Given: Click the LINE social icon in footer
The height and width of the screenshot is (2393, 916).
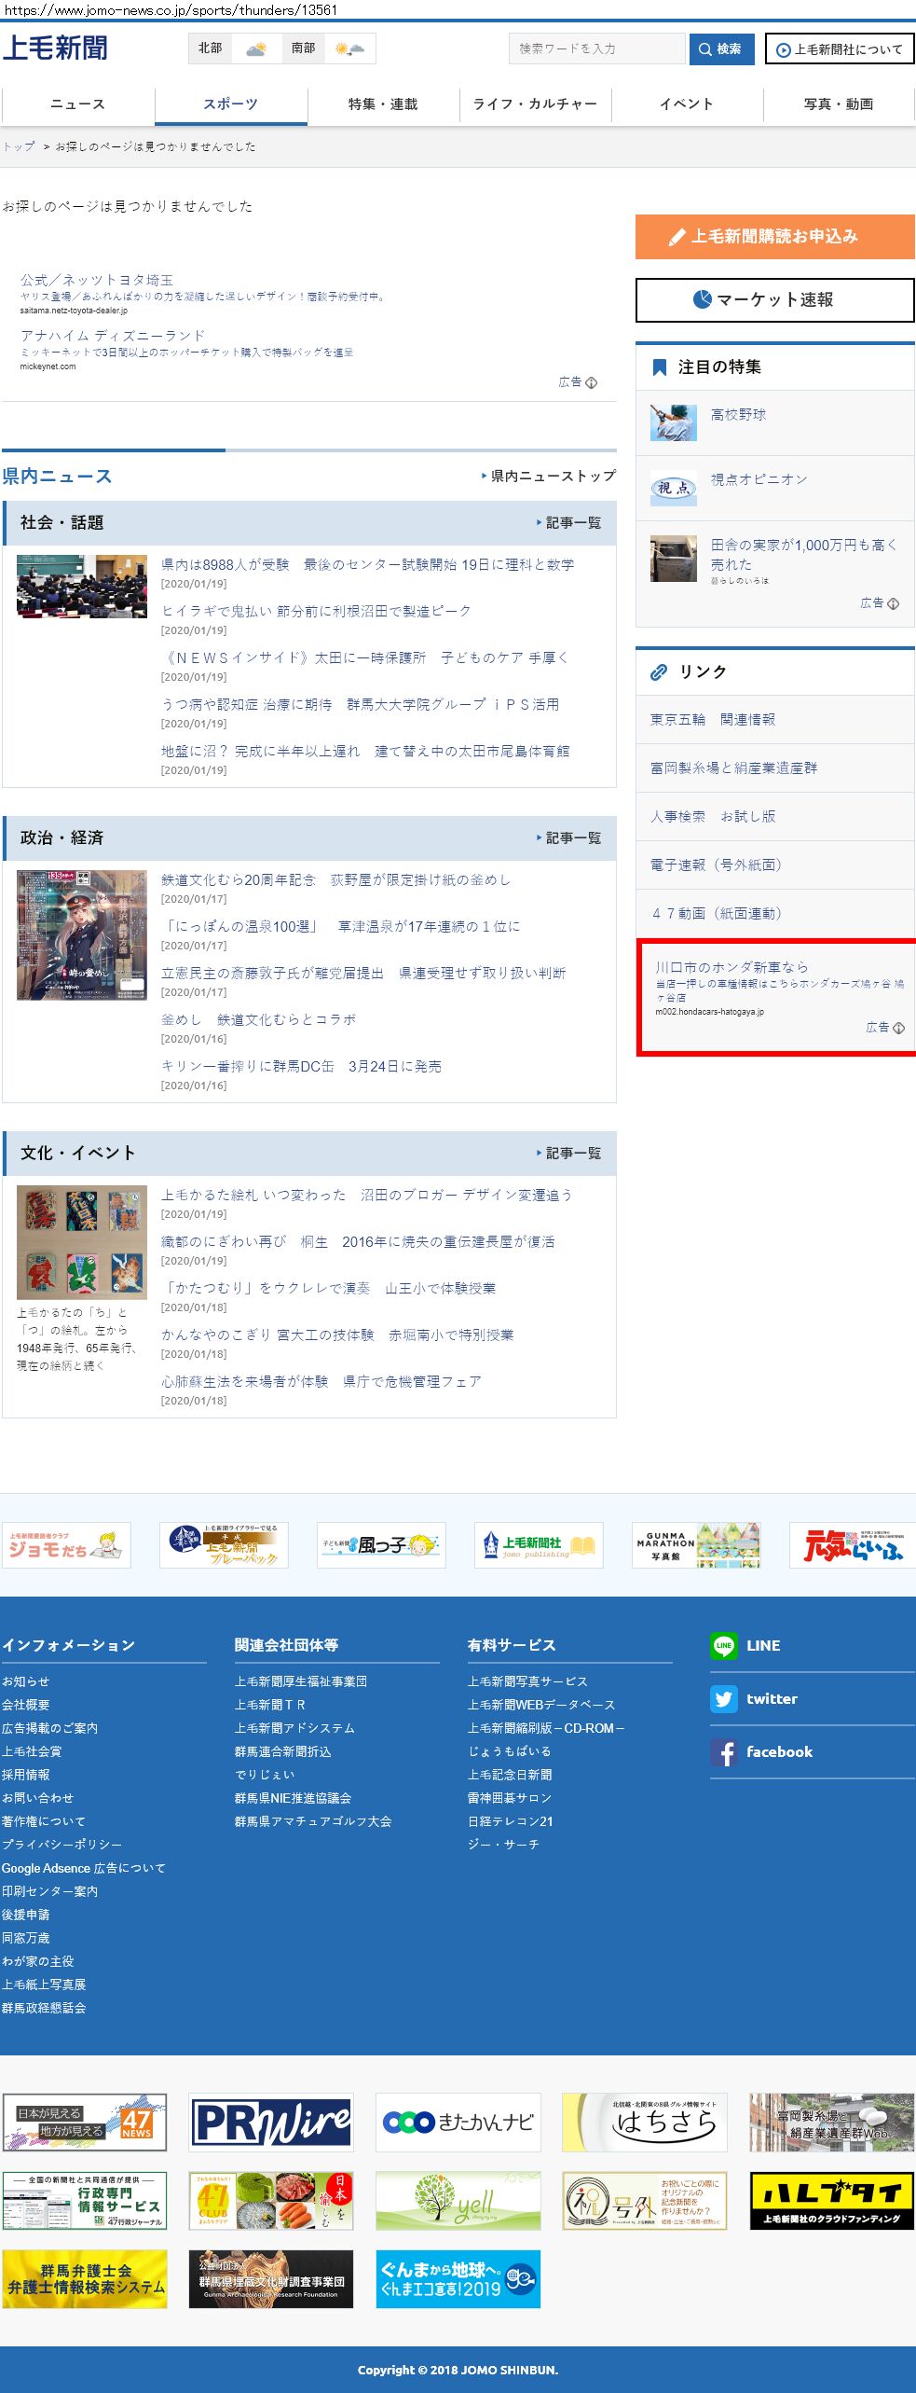Looking at the screenshot, I should [723, 1646].
